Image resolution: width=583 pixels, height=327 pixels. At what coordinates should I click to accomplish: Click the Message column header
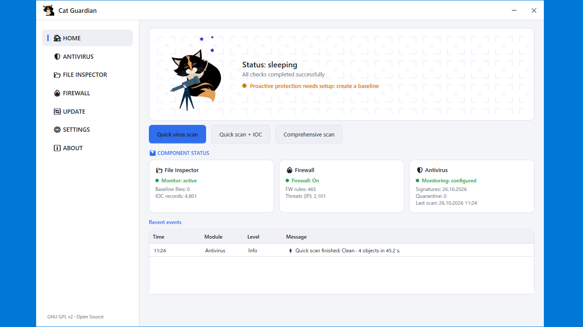click(296, 237)
